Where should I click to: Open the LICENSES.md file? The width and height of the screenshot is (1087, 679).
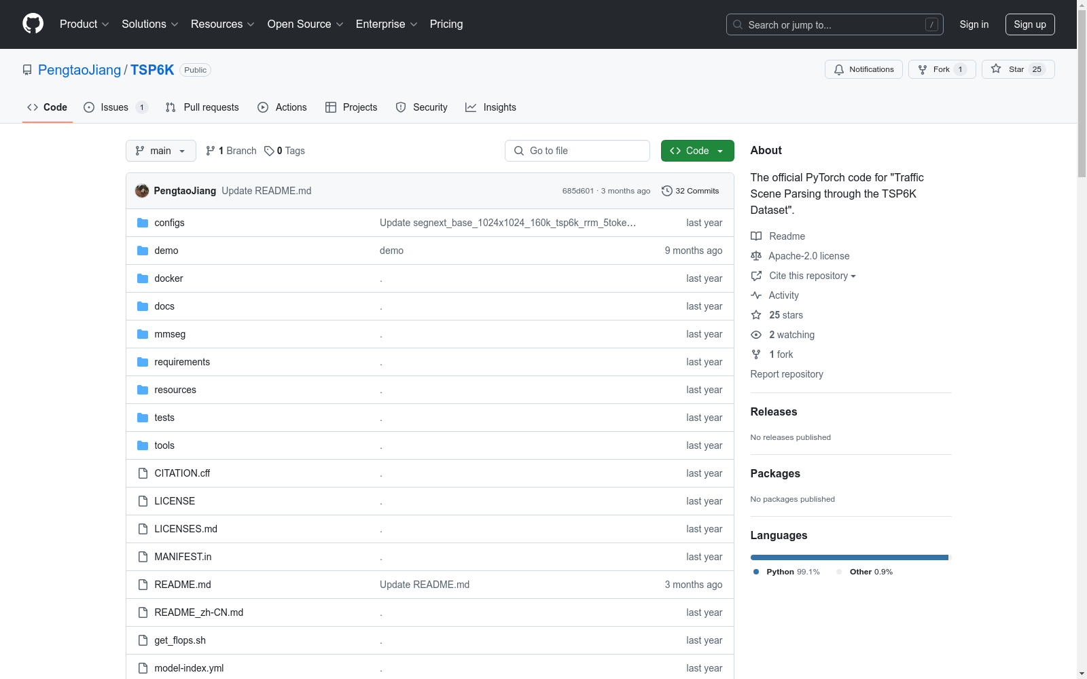(186, 529)
